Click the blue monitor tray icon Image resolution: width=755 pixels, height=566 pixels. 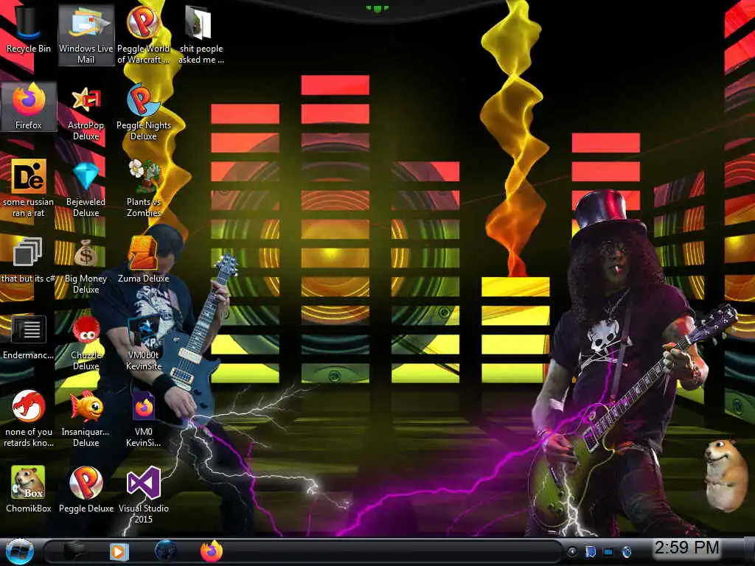point(608,551)
